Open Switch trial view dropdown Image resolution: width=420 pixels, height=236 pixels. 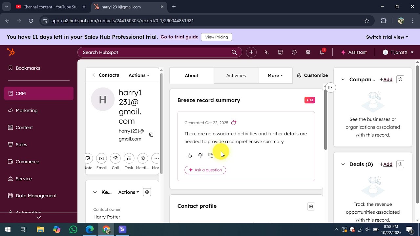pyautogui.click(x=387, y=37)
